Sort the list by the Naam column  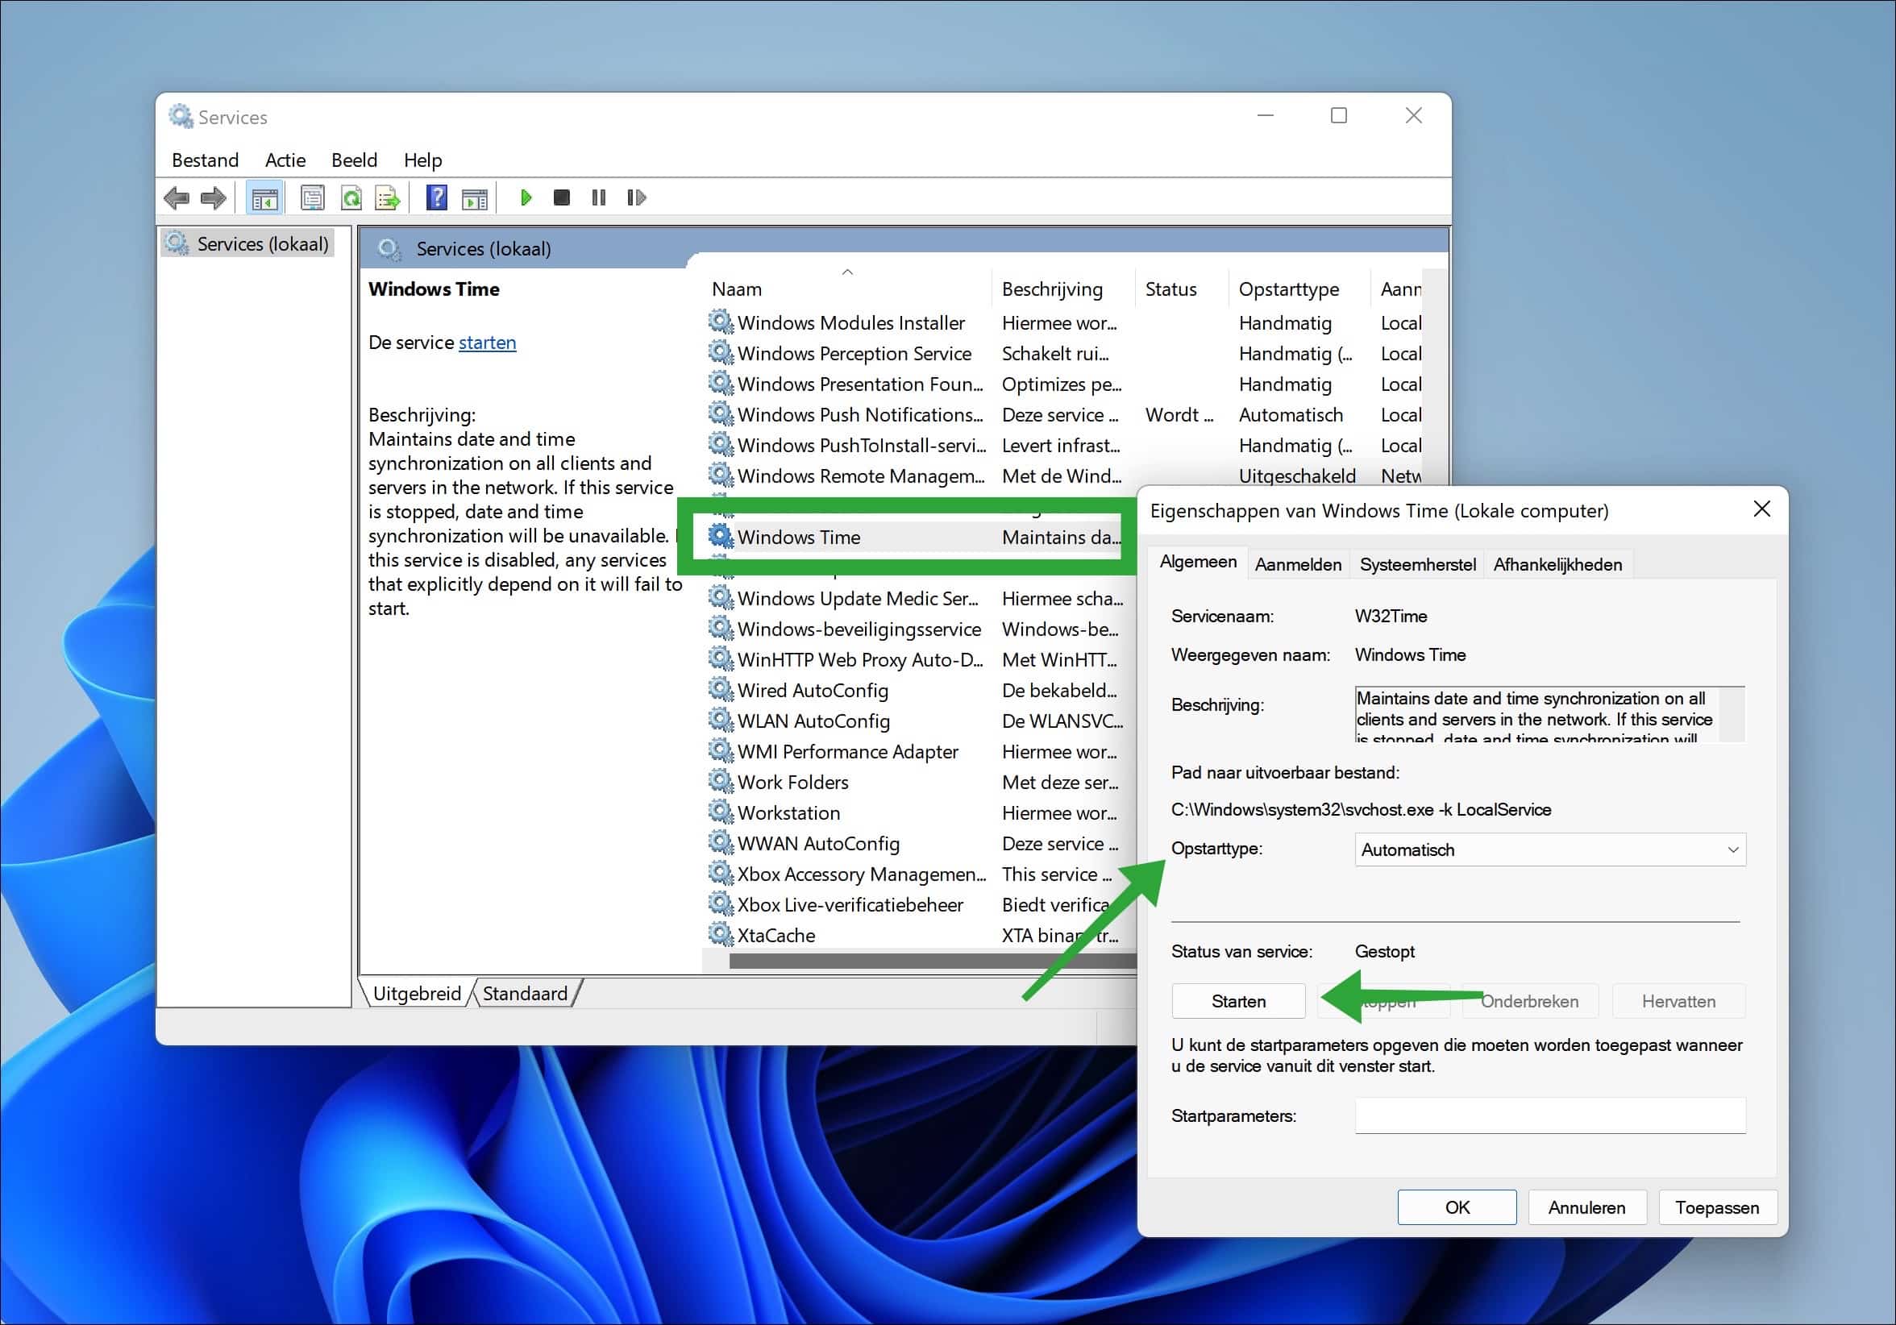[x=738, y=288]
